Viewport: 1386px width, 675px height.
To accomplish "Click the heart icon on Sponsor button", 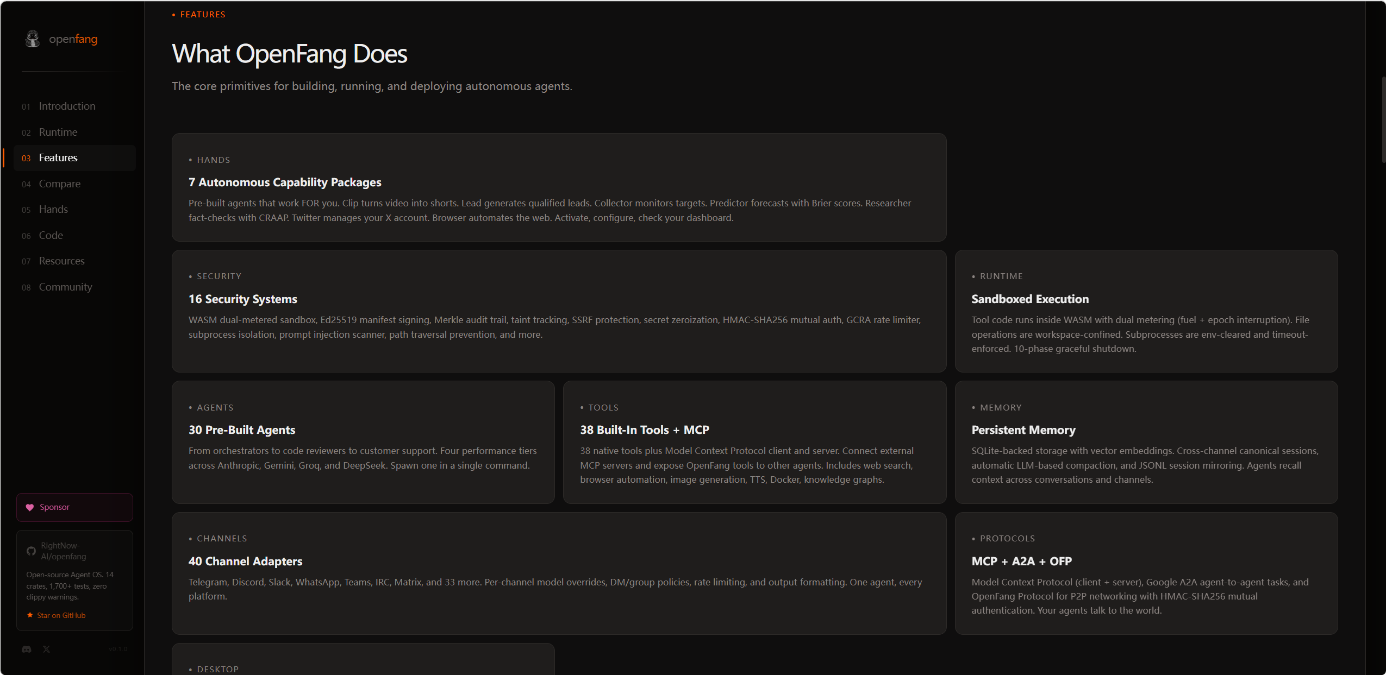I will click(30, 507).
